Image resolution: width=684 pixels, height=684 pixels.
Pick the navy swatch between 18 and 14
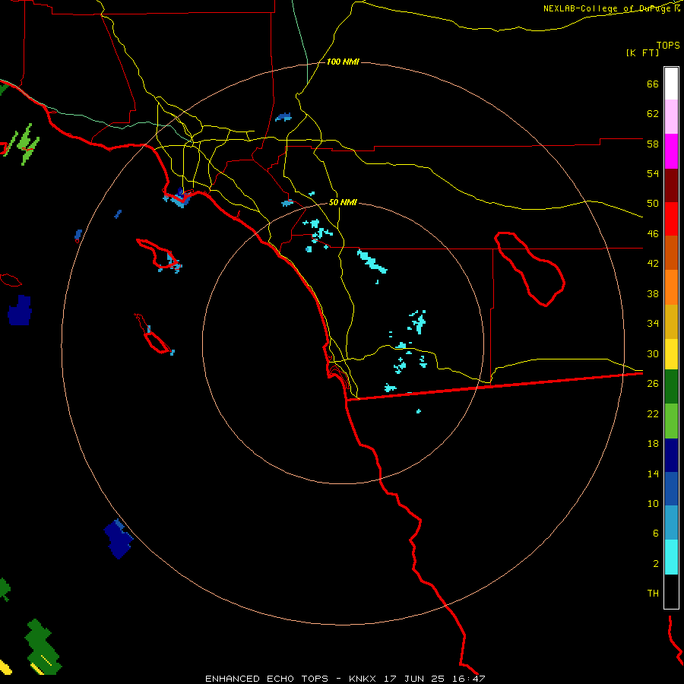click(x=671, y=455)
